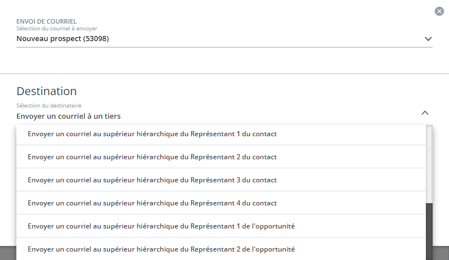The height and width of the screenshot is (260, 449).
Task: Choose supérieur hiérarchique du Représentant 2 du contact
Action: (152, 156)
